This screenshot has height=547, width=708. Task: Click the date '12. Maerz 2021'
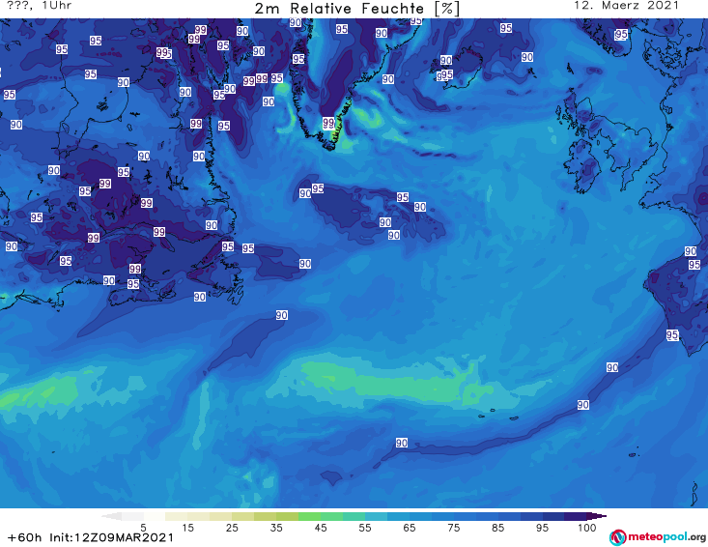point(626,6)
